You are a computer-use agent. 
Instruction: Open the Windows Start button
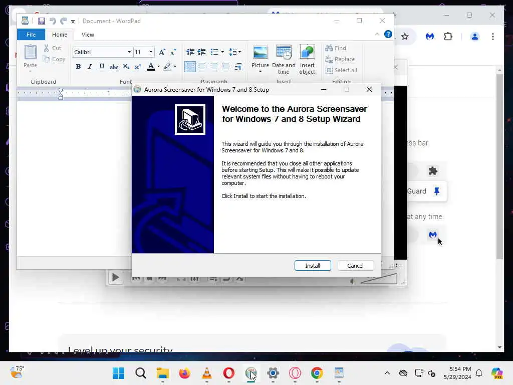(118, 373)
